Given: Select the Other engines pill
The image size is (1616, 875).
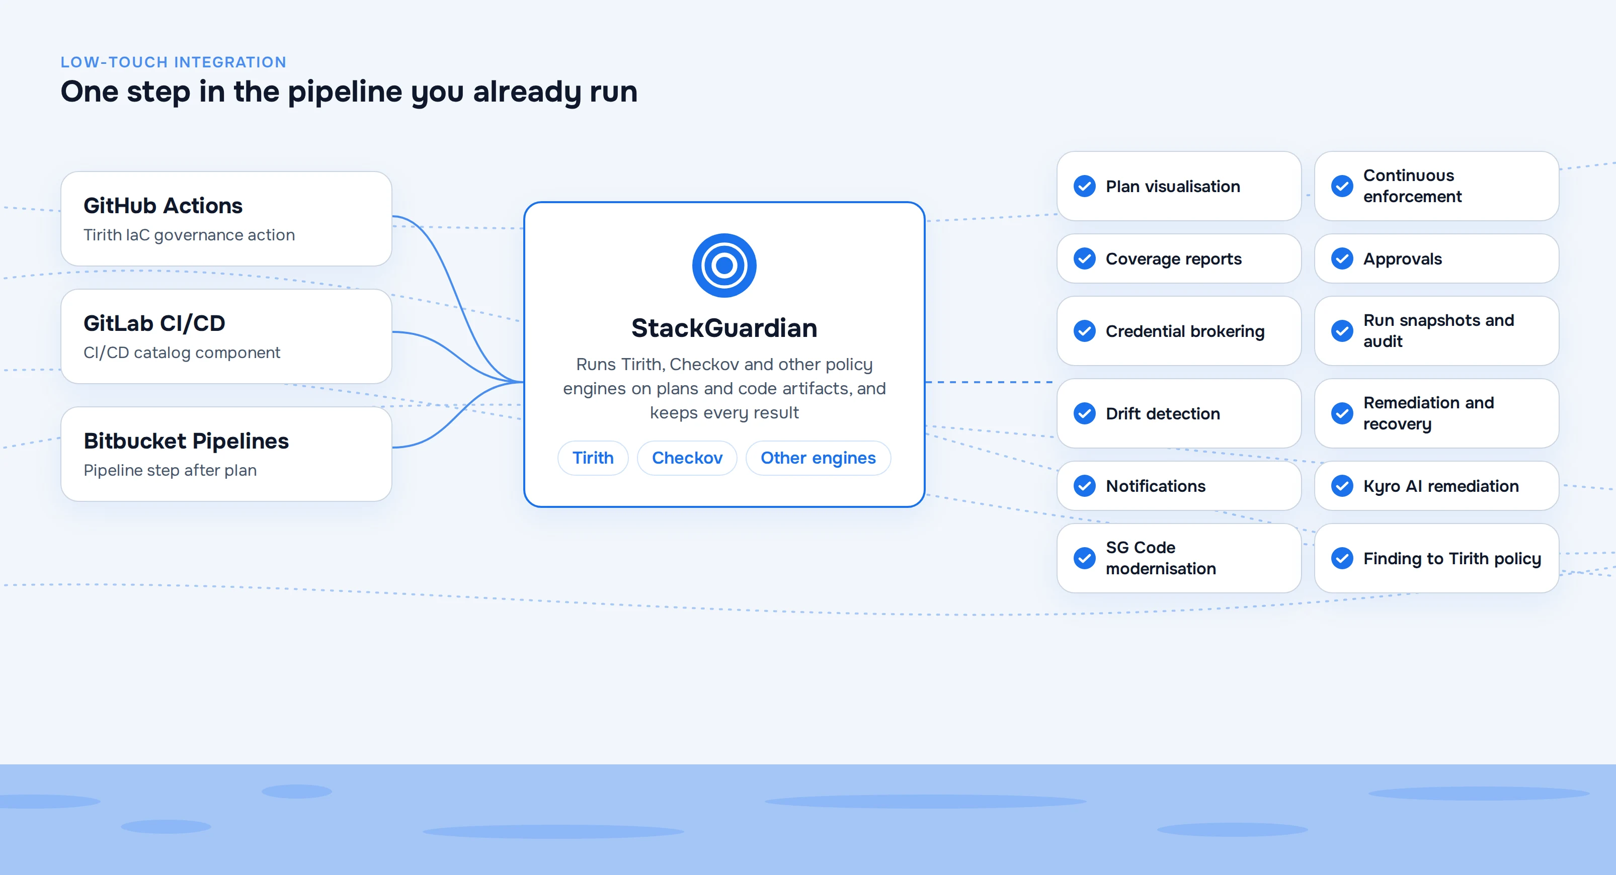Looking at the screenshot, I should (x=818, y=458).
